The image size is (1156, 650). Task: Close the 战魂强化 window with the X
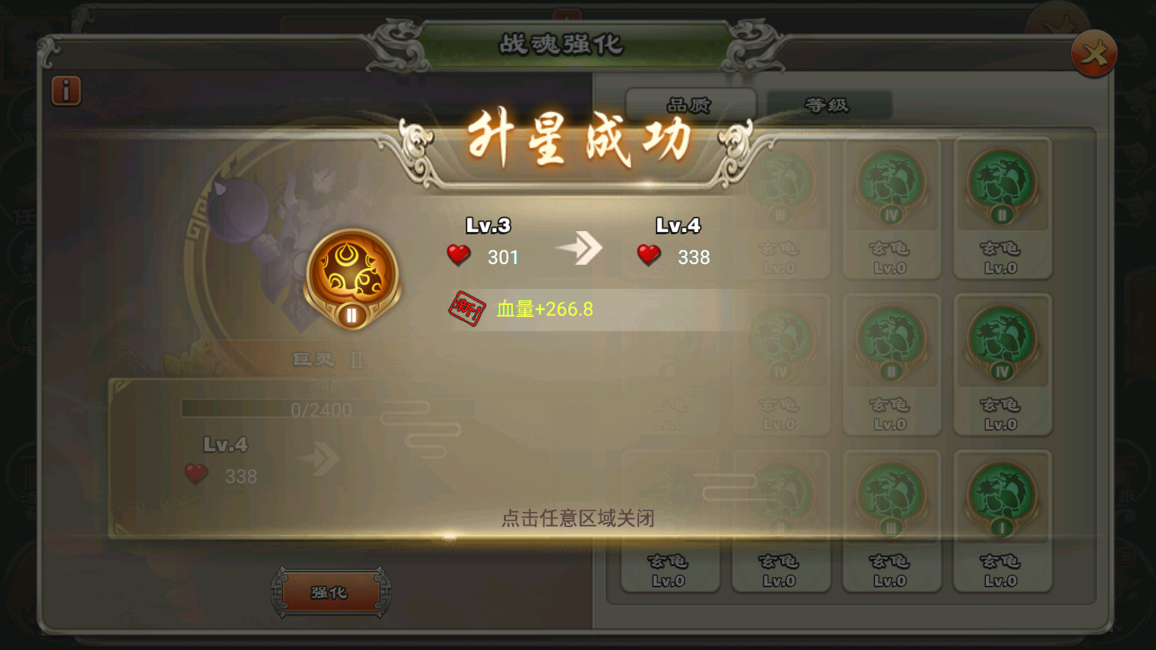coord(1094,54)
